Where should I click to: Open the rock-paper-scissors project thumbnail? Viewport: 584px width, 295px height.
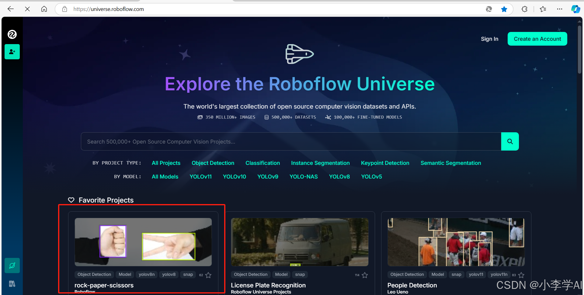[x=143, y=242]
